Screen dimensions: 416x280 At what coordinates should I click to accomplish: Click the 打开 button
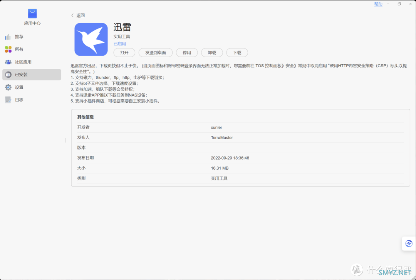click(124, 53)
